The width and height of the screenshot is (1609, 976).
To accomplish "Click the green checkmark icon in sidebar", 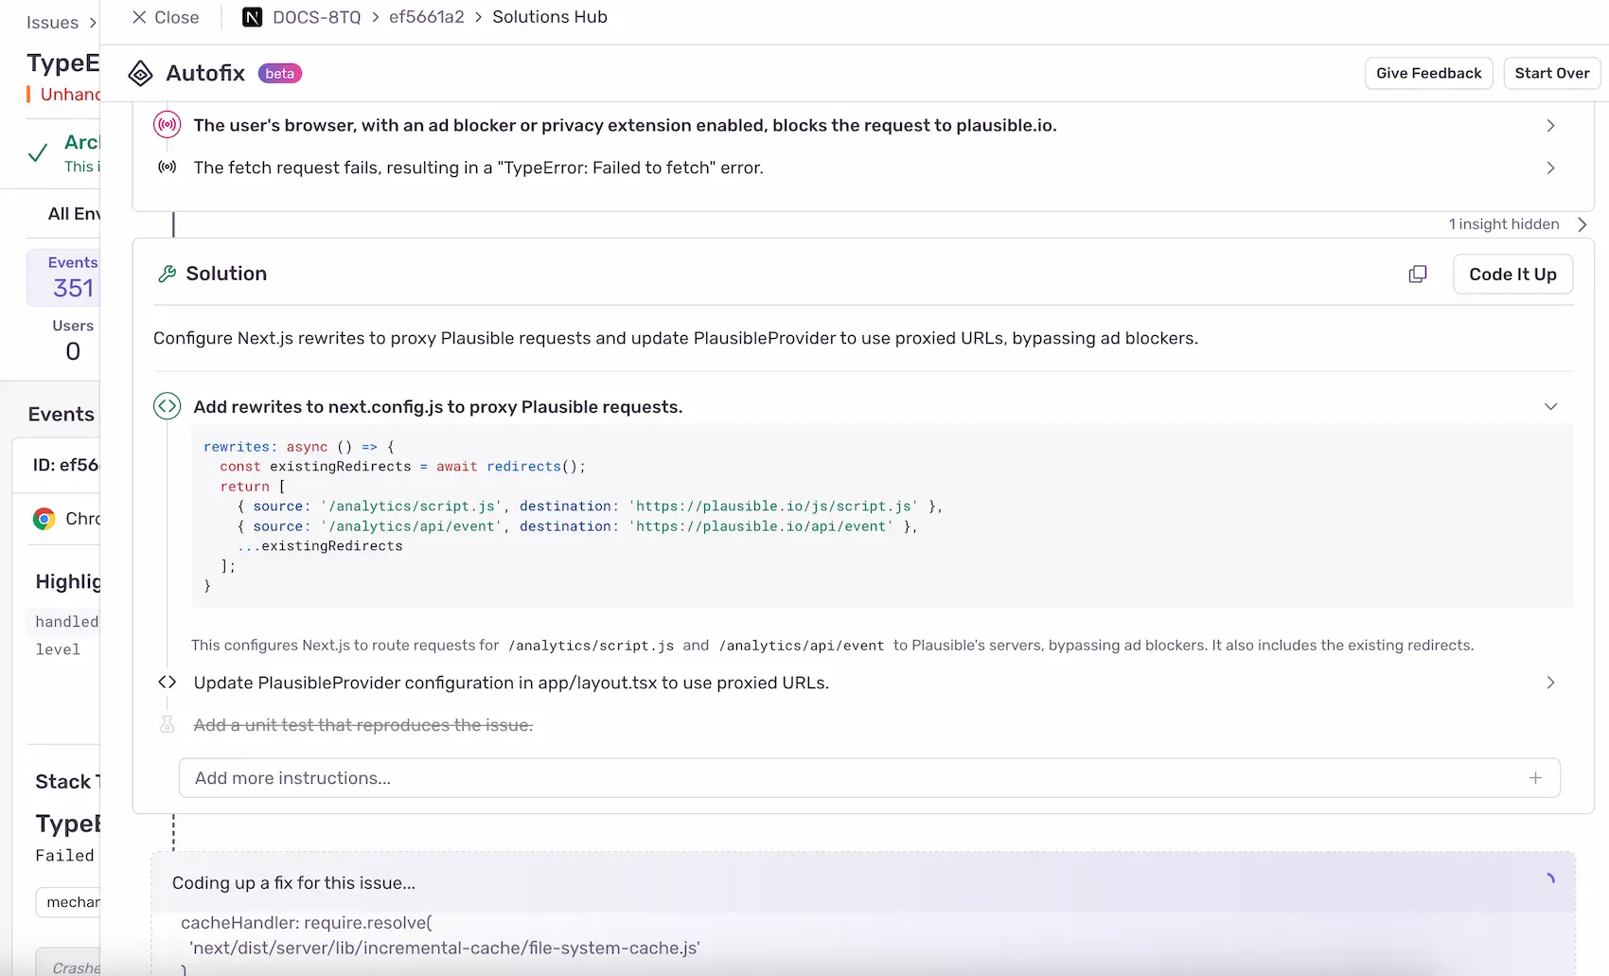I will pyautogui.click(x=38, y=152).
